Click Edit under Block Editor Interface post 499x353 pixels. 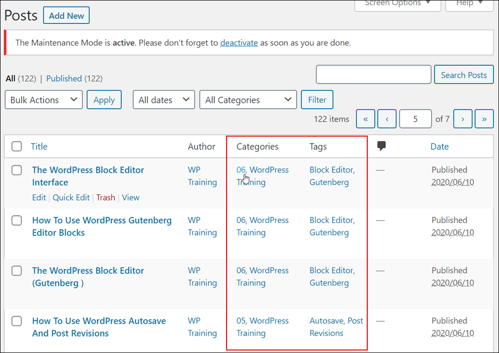coord(39,197)
